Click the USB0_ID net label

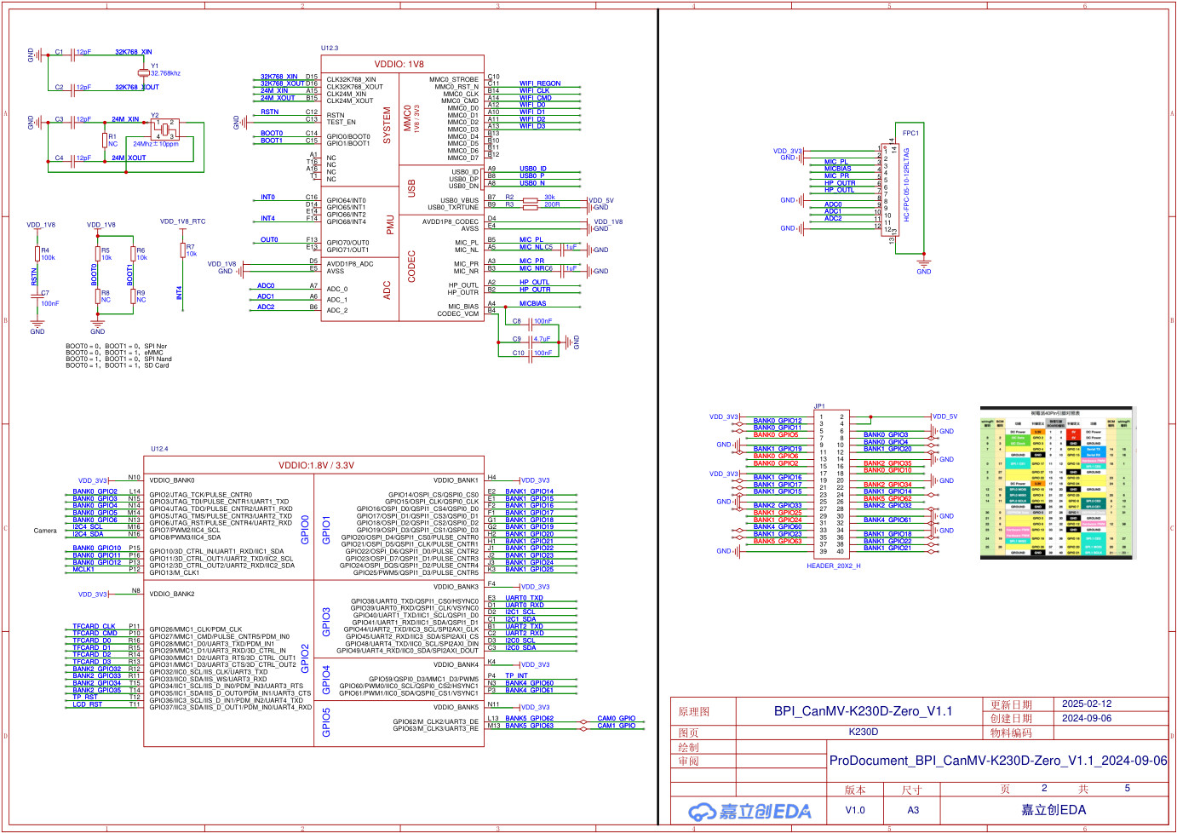coord(532,169)
